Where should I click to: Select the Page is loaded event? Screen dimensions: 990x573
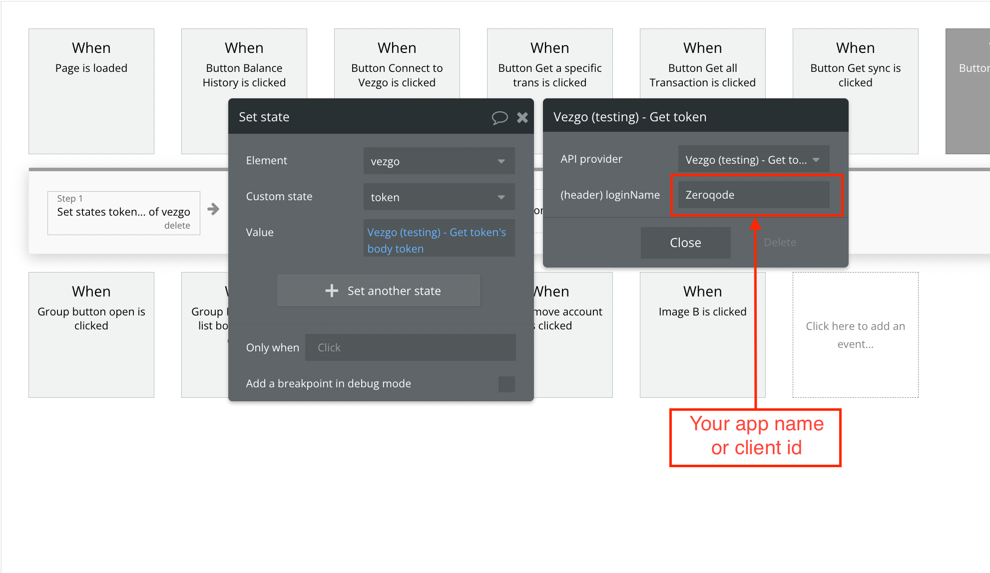click(x=91, y=91)
